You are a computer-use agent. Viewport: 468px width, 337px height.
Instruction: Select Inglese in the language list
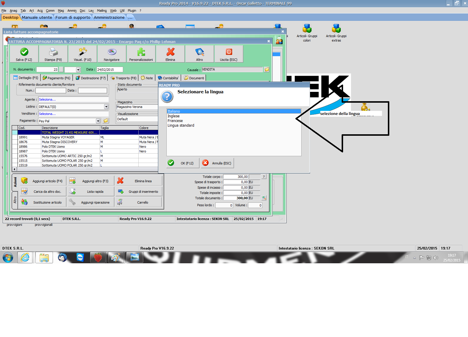click(x=234, y=116)
